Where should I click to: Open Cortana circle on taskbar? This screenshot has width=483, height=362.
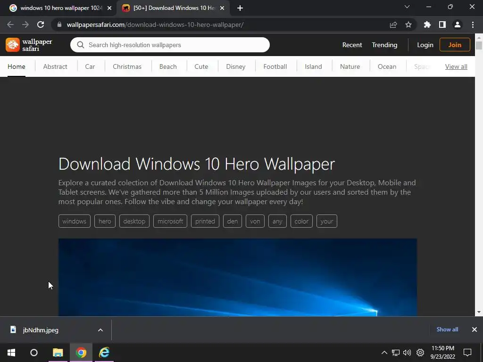coord(34,353)
